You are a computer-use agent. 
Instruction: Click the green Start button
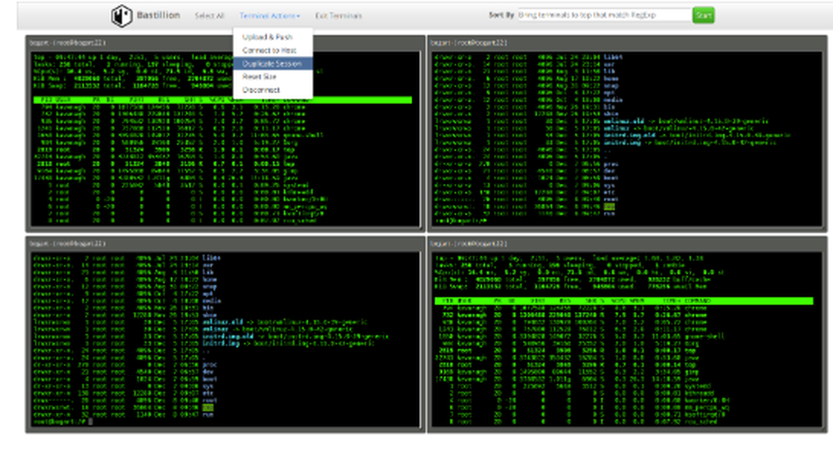(703, 15)
